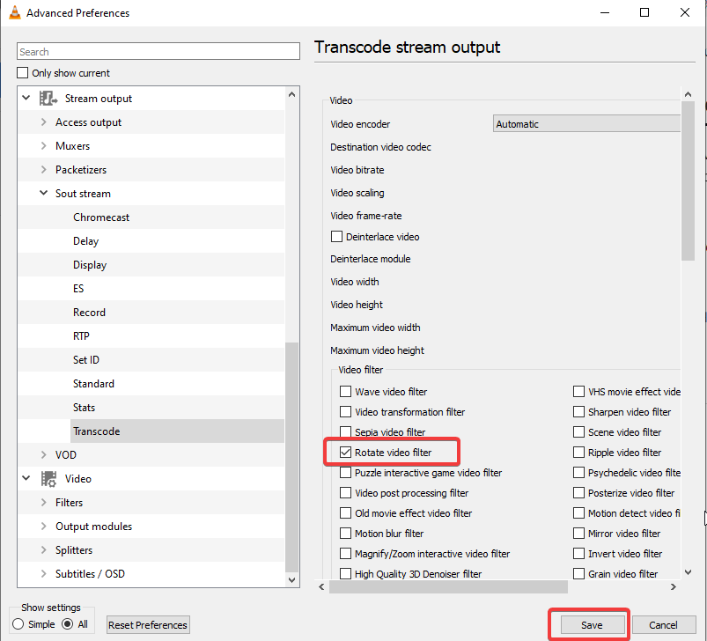
Task: Tick the Only show current checkbox
Action: 24,73
